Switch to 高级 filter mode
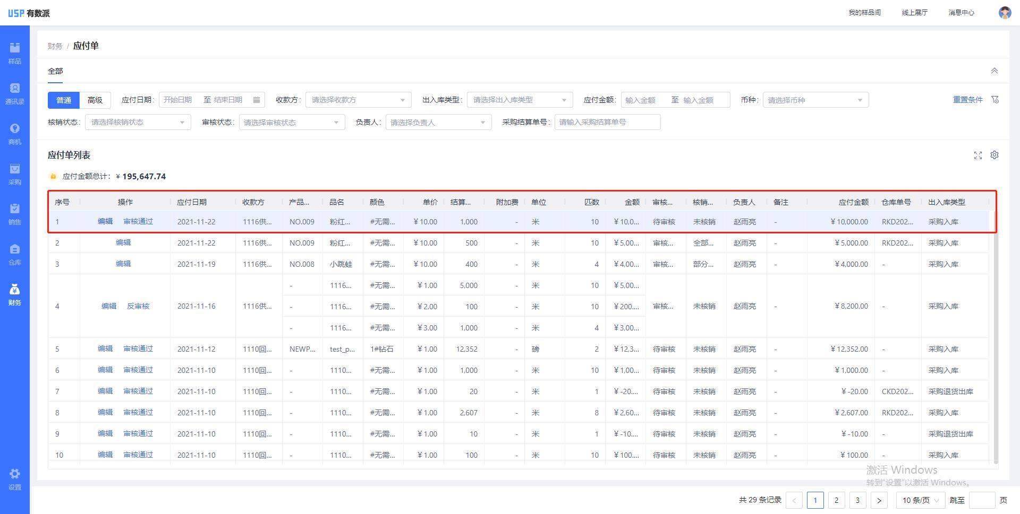This screenshot has height=514, width=1020. click(x=95, y=100)
